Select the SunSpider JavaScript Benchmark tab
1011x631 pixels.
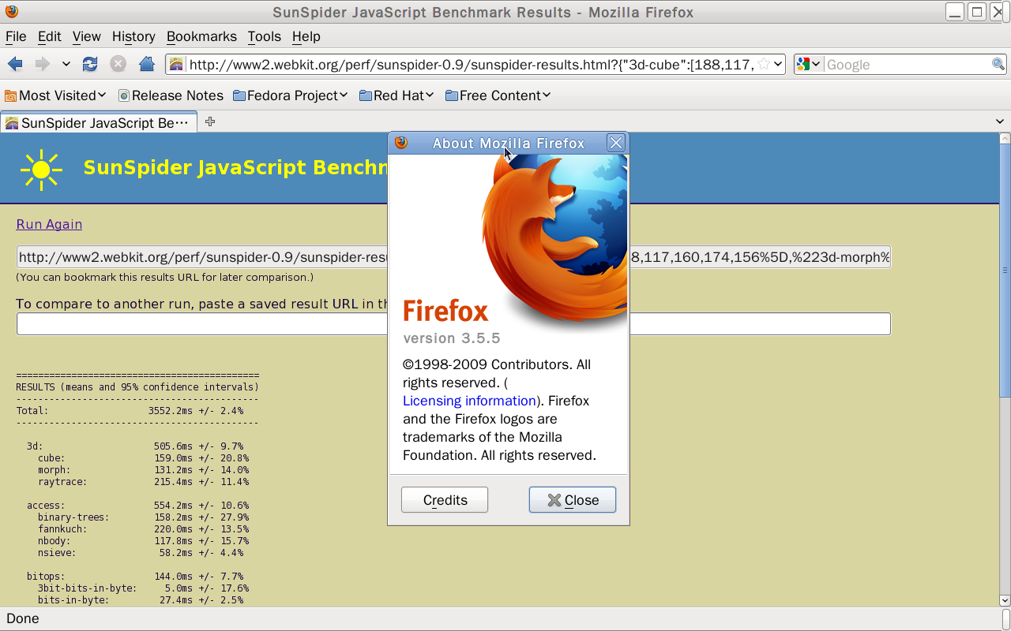point(99,122)
